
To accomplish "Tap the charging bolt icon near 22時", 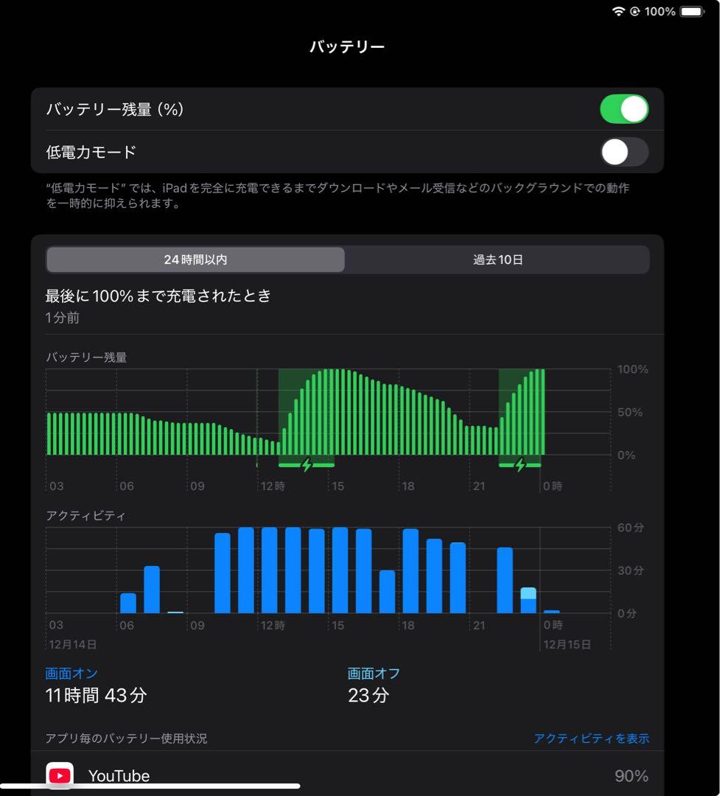I will point(521,464).
